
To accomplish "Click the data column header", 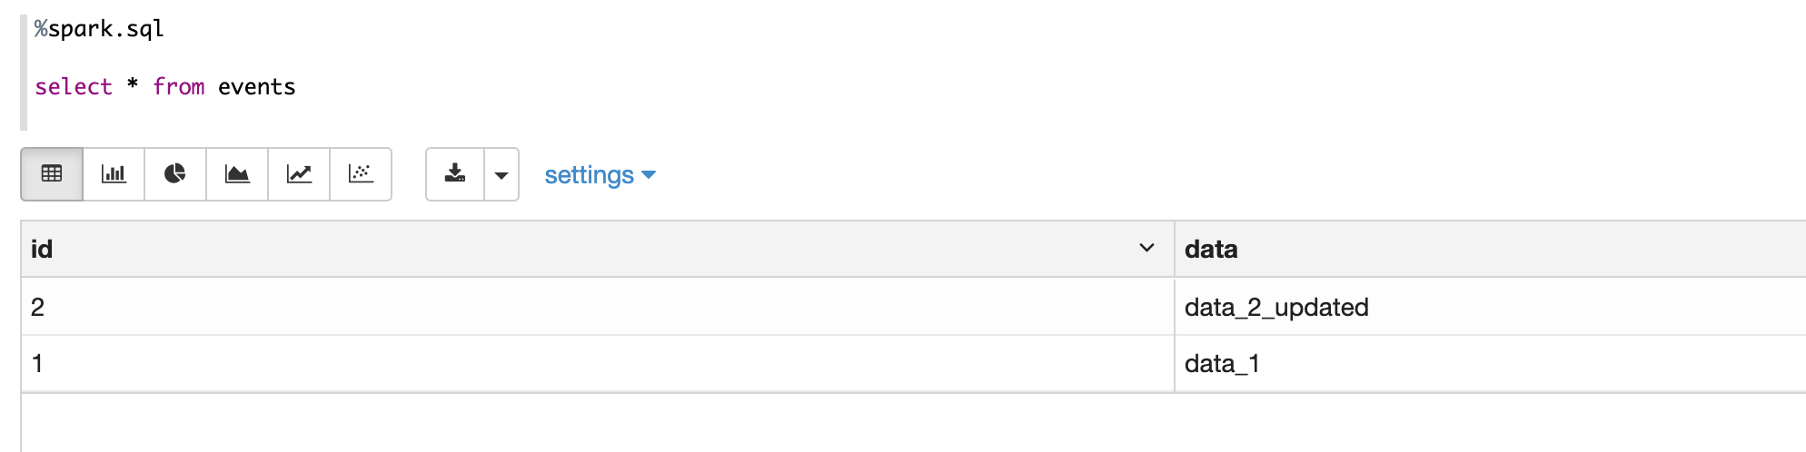I will coord(1211,249).
